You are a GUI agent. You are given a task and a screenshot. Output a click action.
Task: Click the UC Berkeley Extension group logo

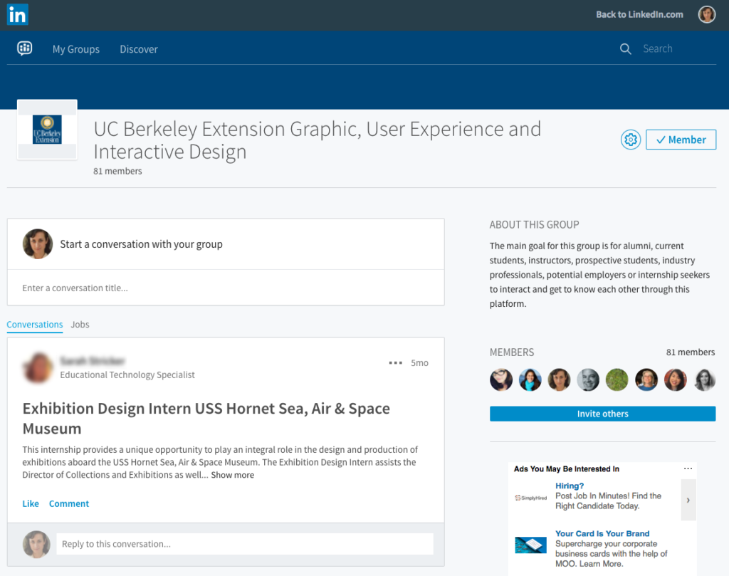point(47,130)
